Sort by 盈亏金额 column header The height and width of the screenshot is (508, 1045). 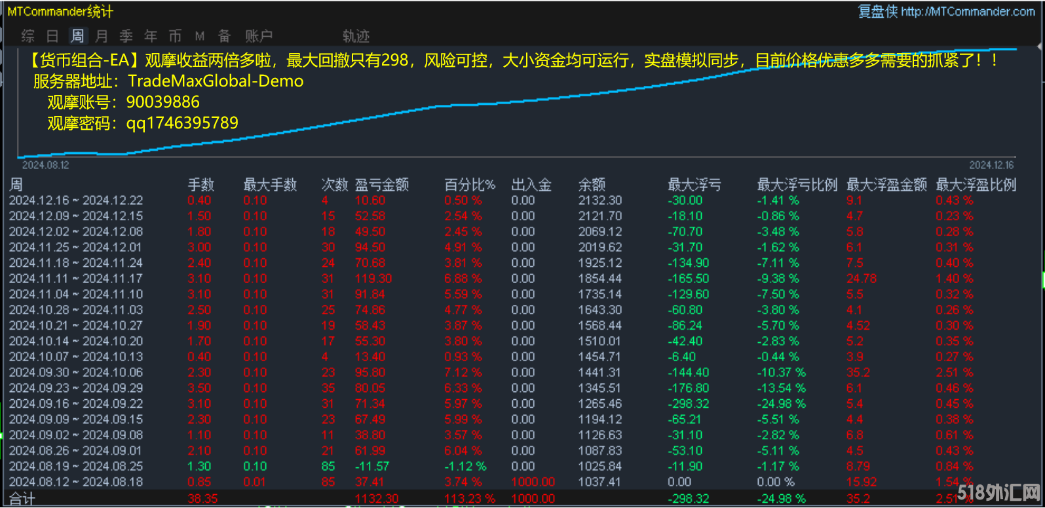(x=382, y=185)
